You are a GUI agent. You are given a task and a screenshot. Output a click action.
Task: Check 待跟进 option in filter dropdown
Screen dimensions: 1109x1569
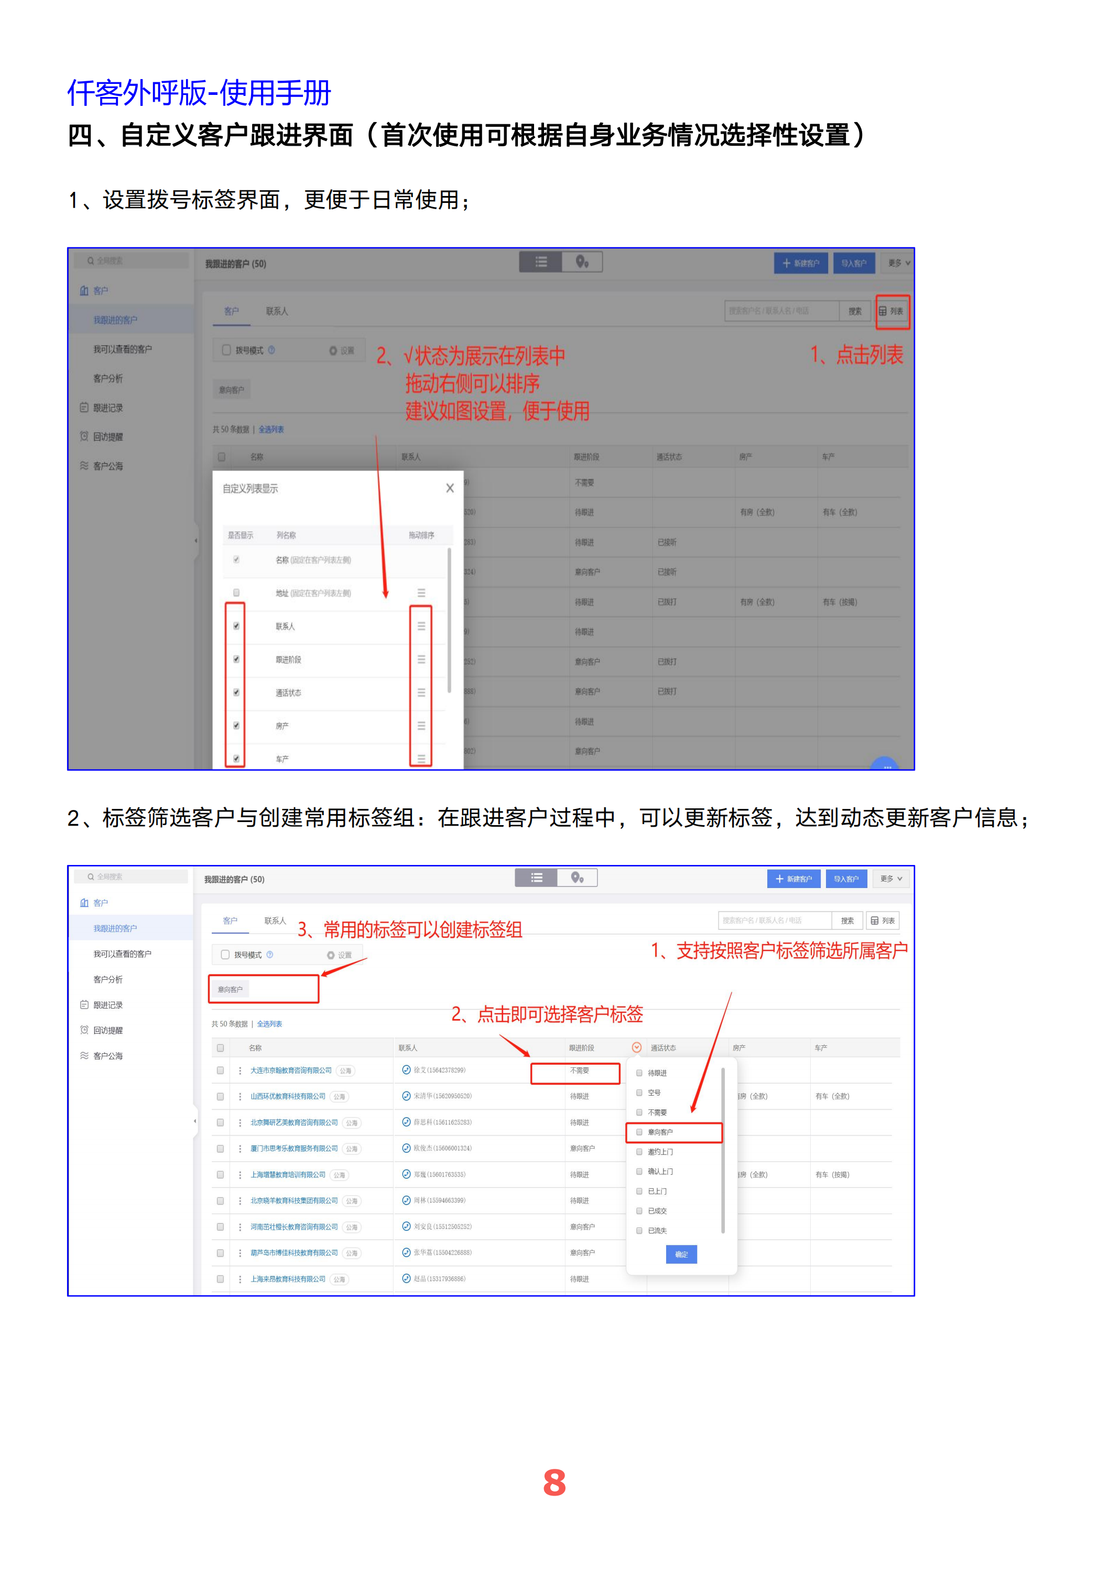(x=639, y=1073)
